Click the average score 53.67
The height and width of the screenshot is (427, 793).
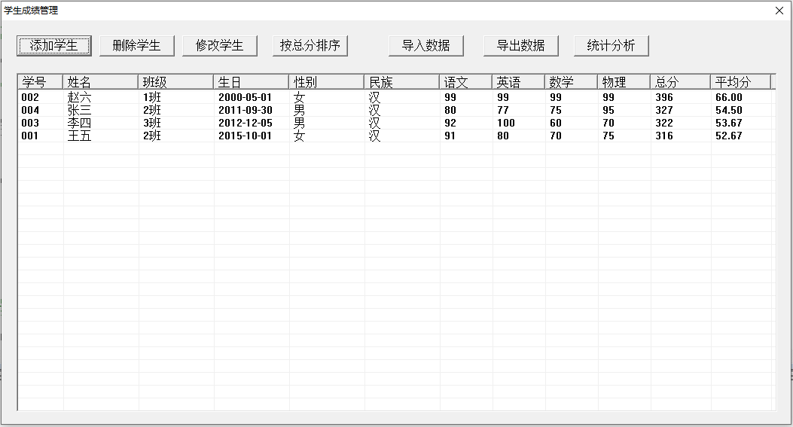pos(729,123)
